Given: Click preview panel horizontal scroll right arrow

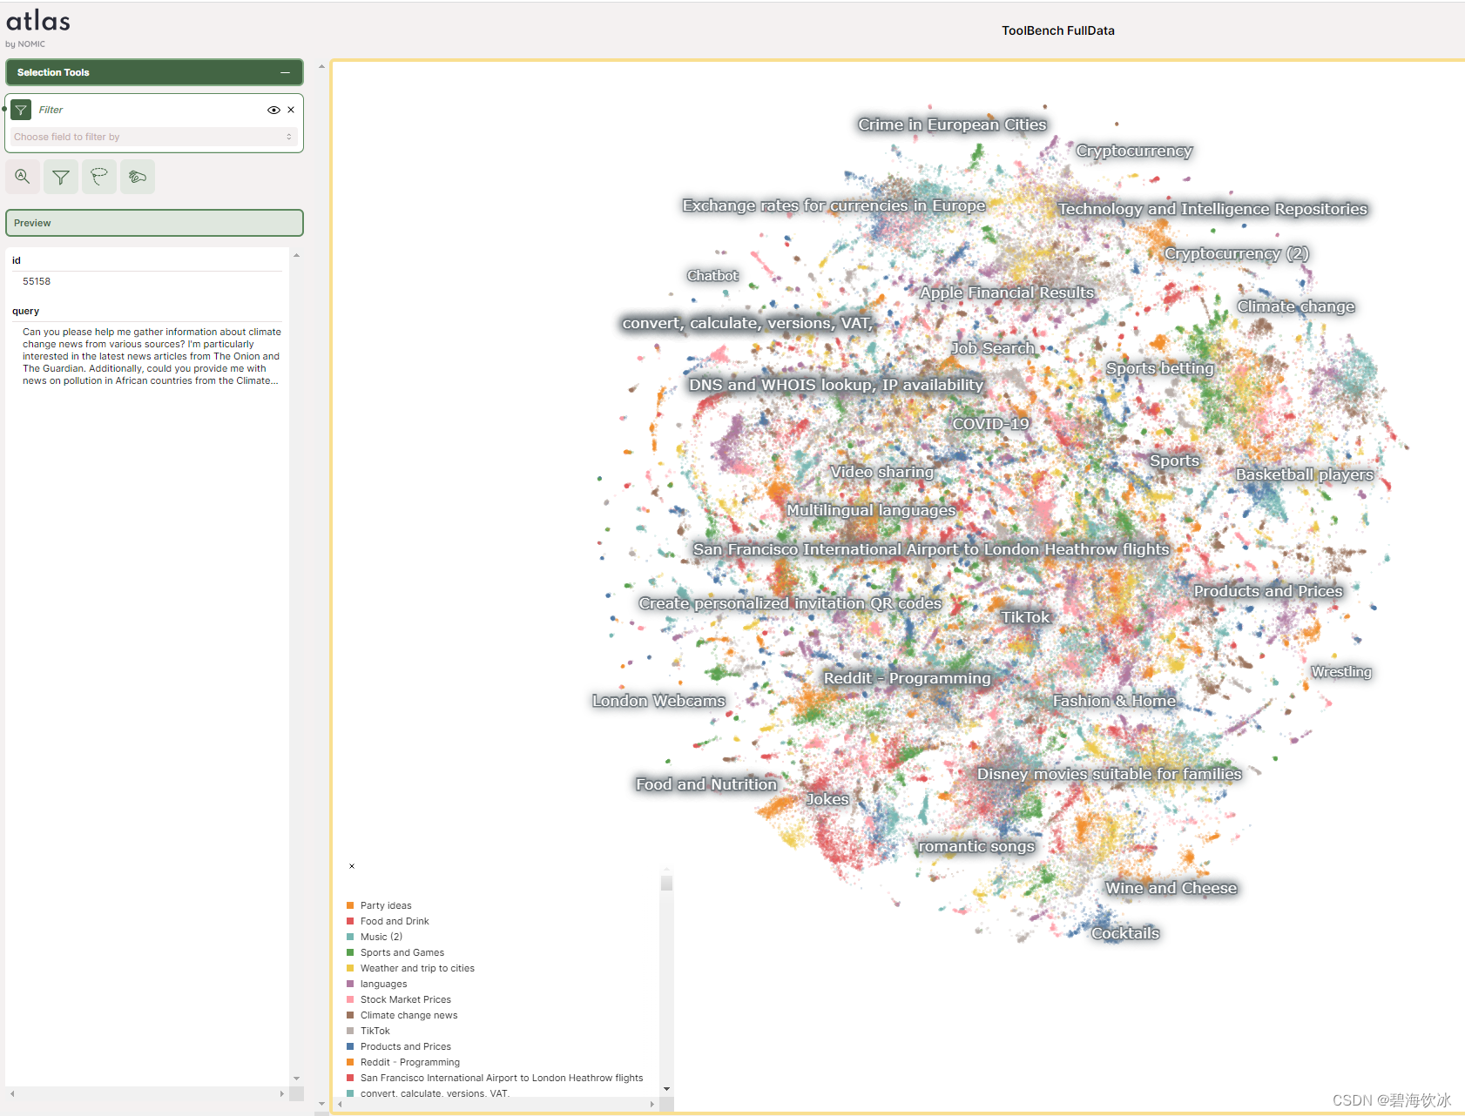Looking at the screenshot, I should [281, 1093].
